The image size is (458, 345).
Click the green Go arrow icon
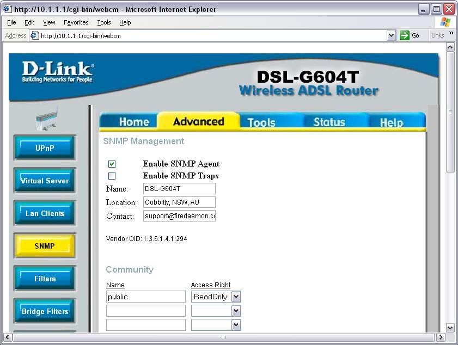[x=404, y=35]
